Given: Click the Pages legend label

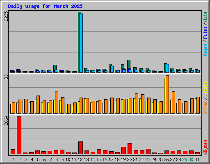Looking at the screenshot, I should click(x=205, y=50).
